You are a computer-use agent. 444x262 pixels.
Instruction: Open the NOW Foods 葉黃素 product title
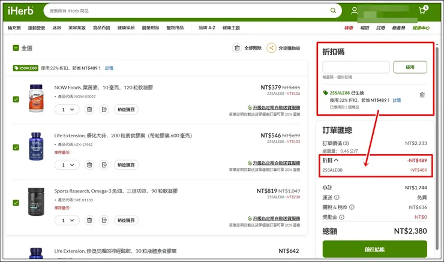(104, 88)
